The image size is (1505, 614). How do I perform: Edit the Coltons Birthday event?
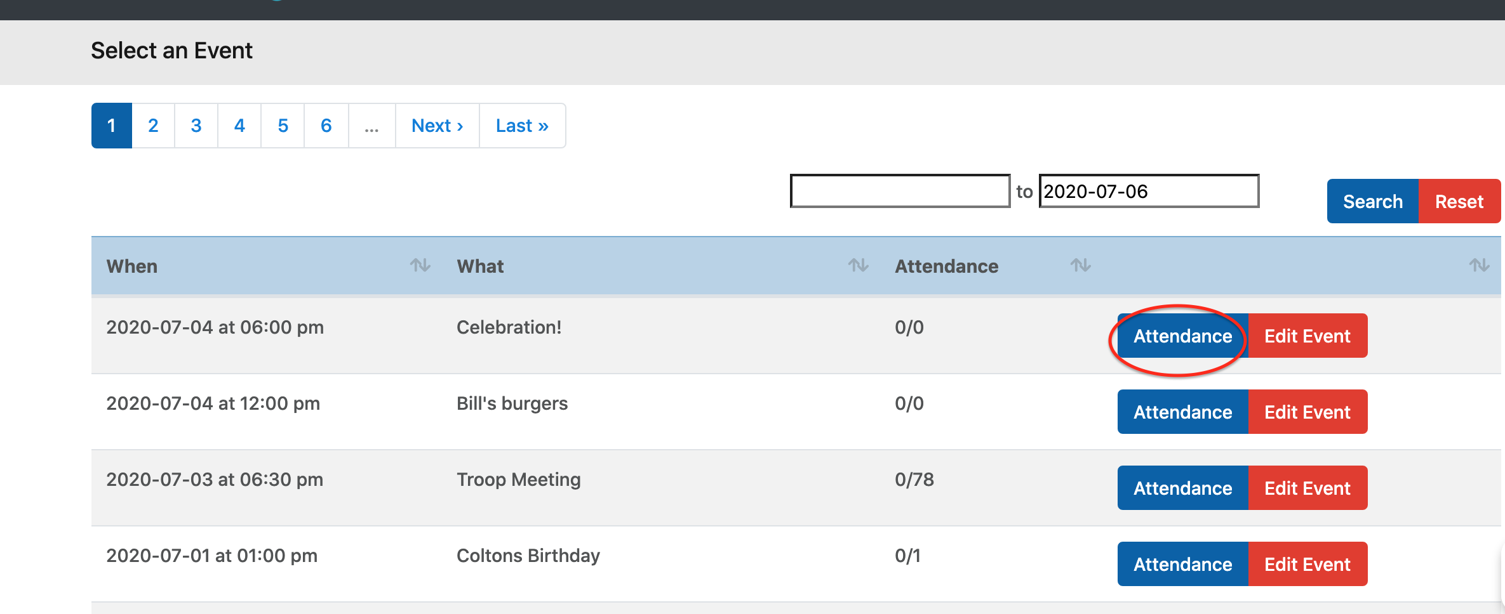pos(1308,565)
